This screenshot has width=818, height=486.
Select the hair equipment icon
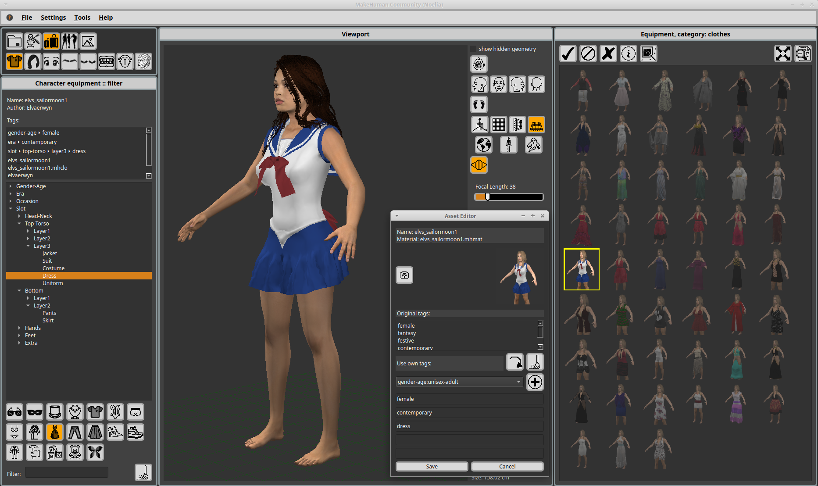(33, 62)
